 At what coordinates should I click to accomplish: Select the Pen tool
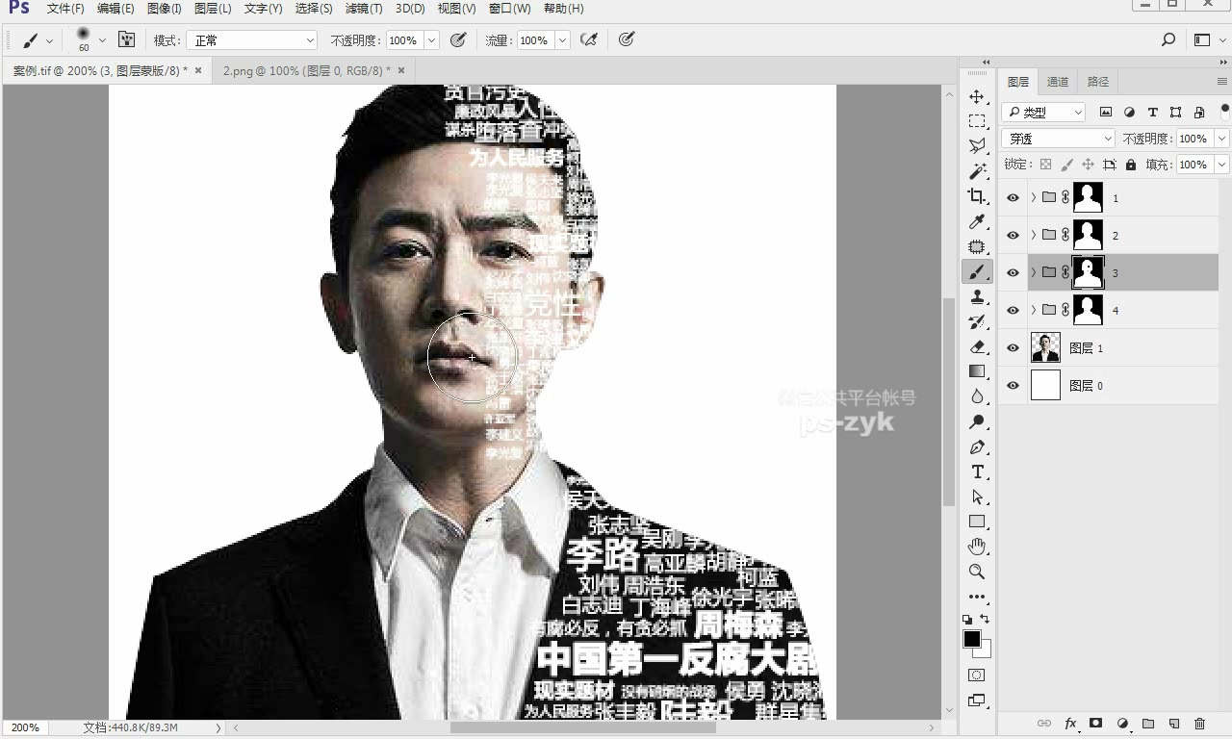pyautogui.click(x=977, y=446)
